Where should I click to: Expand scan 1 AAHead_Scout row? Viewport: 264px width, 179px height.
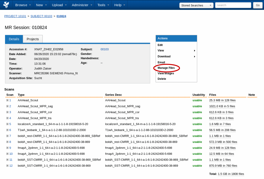point(7,100)
